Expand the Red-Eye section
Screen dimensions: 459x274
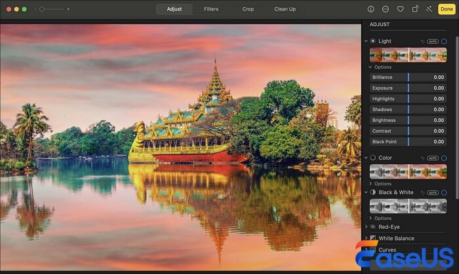coord(366,227)
